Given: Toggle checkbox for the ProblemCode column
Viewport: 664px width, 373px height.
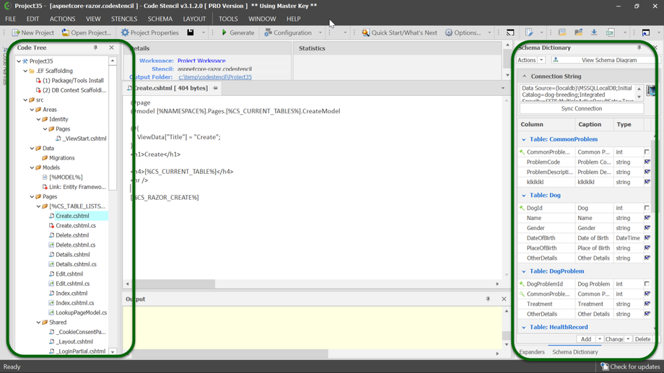Looking at the screenshot, I should pos(647,162).
